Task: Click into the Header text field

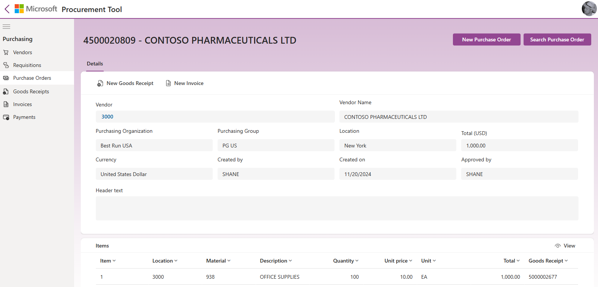Action: 337,208
